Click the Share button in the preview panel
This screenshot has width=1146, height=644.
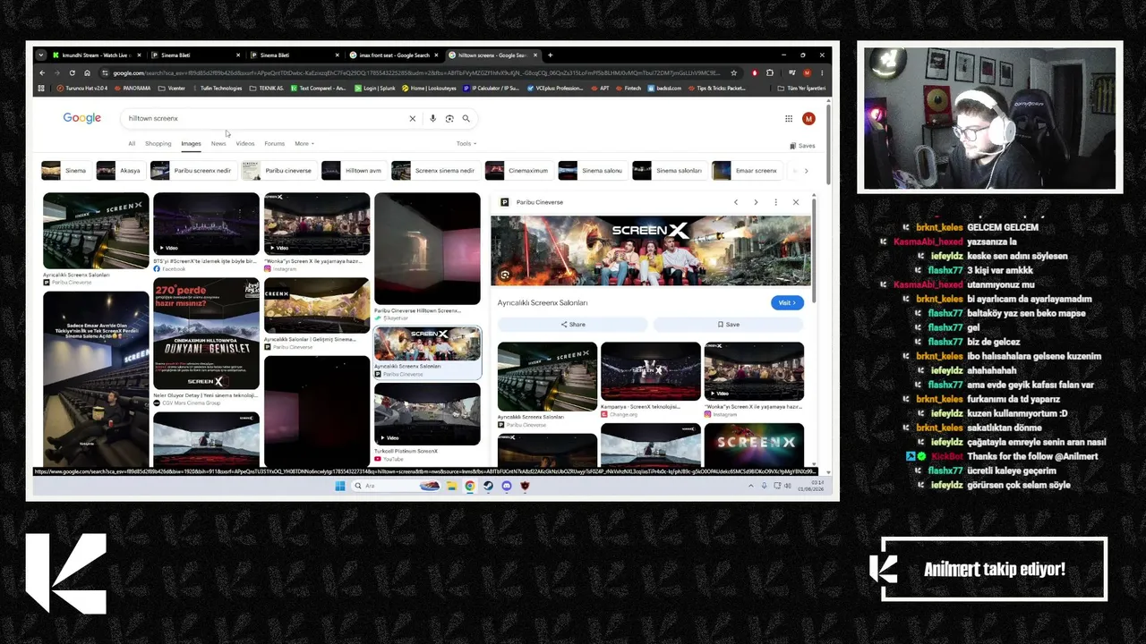(573, 325)
